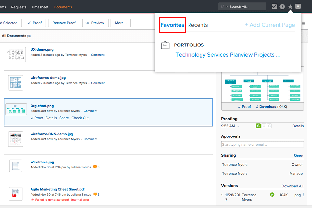The height and width of the screenshot is (208, 312).
Task: Open the checkmark tasks icon in top bar
Action: [274, 6]
